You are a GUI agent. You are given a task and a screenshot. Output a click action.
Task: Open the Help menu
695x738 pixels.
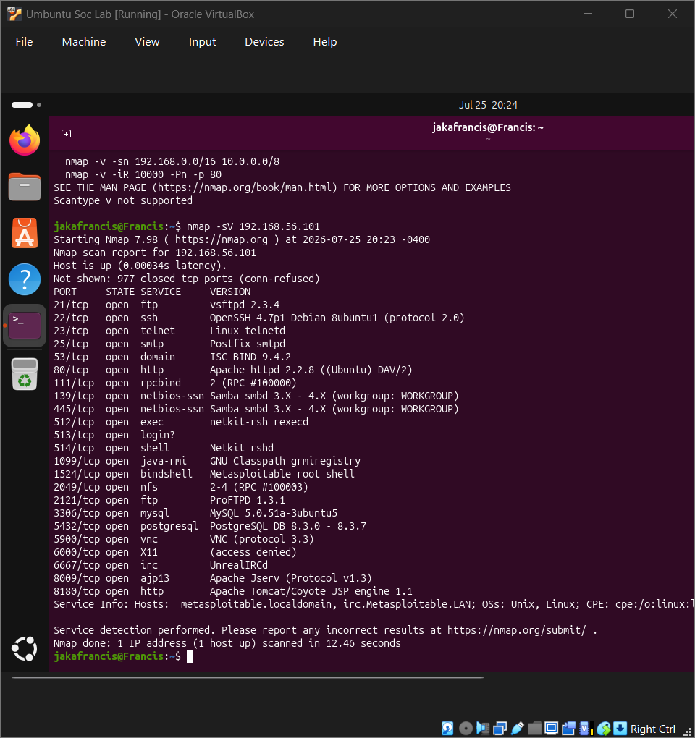(x=325, y=42)
